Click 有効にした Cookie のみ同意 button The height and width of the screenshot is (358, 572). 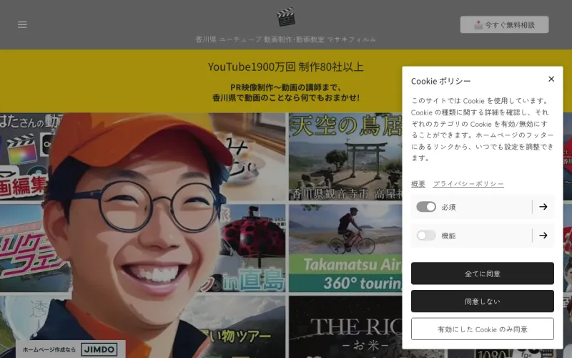(x=482, y=329)
